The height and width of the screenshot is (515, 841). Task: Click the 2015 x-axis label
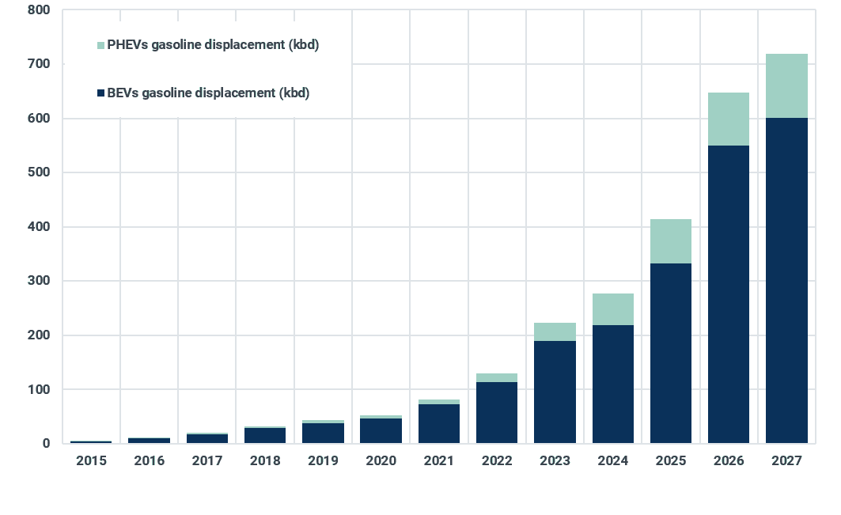click(x=91, y=461)
